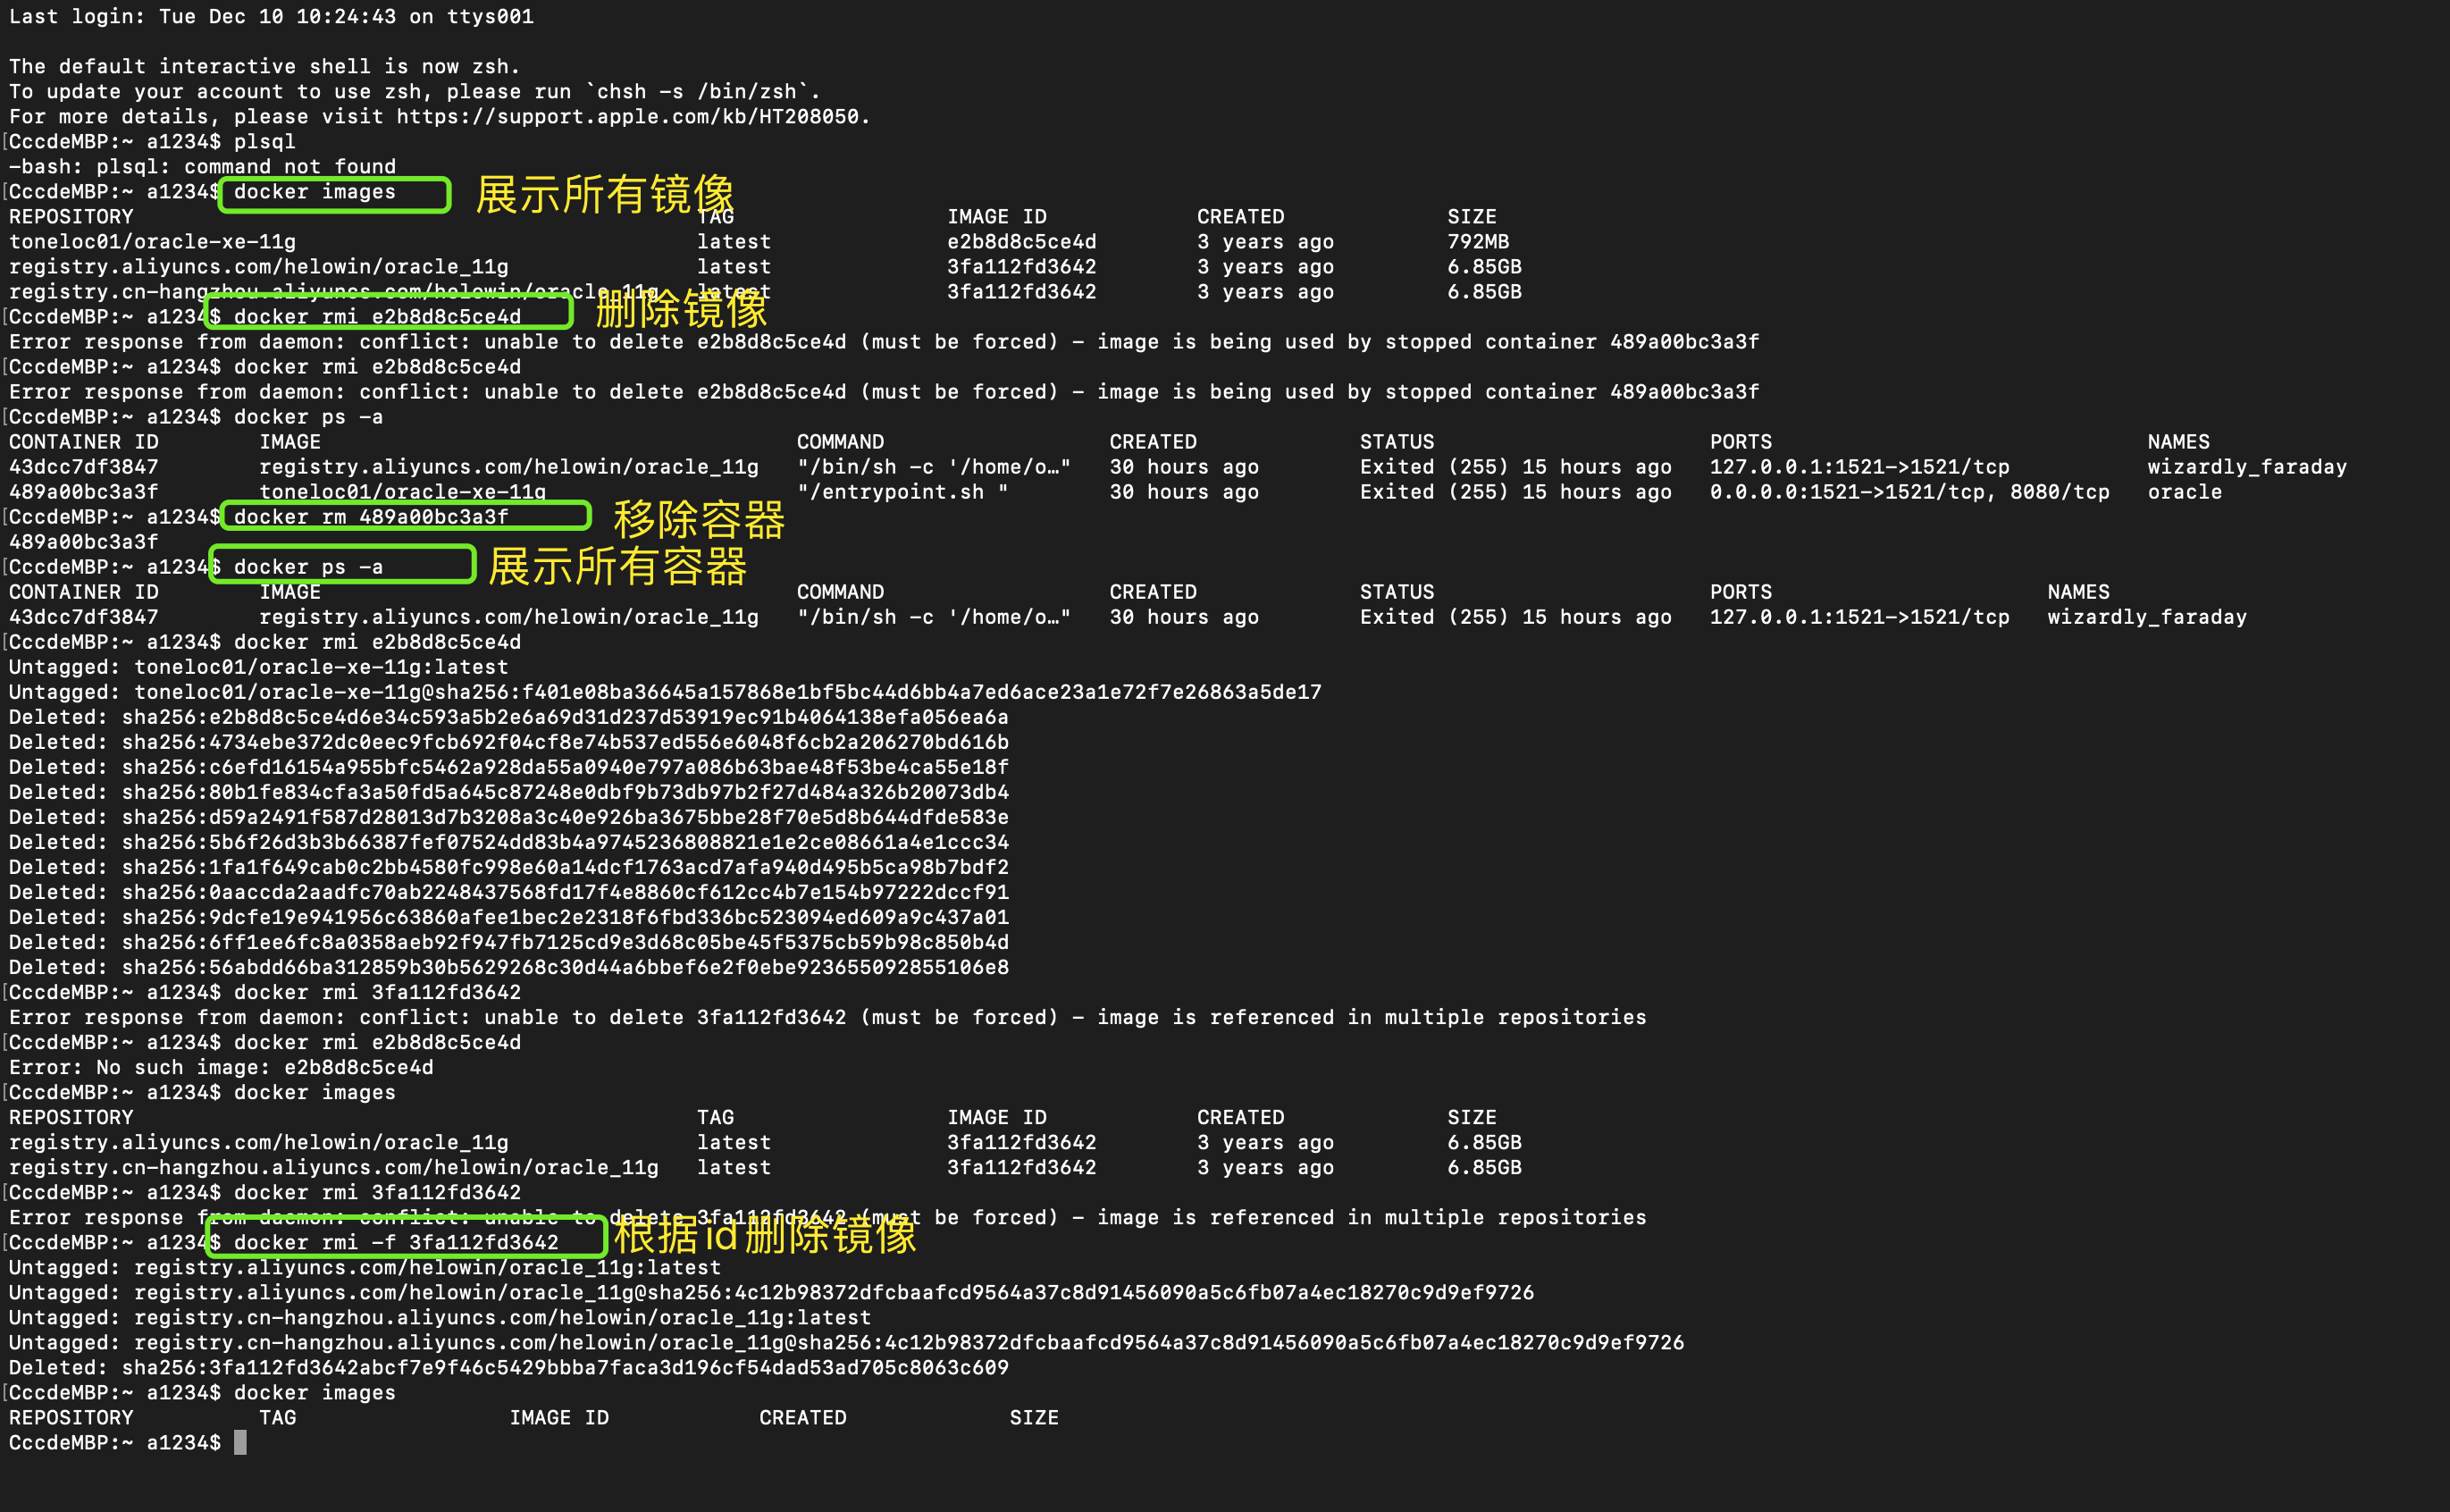Click the "Deleted: sha256:80b1fe834cfa" line

click(x=508, y=791)
